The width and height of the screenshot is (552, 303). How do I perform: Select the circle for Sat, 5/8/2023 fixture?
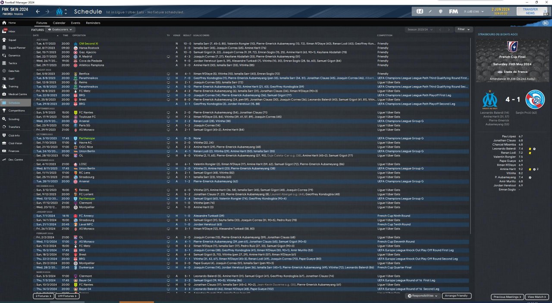coord(34,74)
